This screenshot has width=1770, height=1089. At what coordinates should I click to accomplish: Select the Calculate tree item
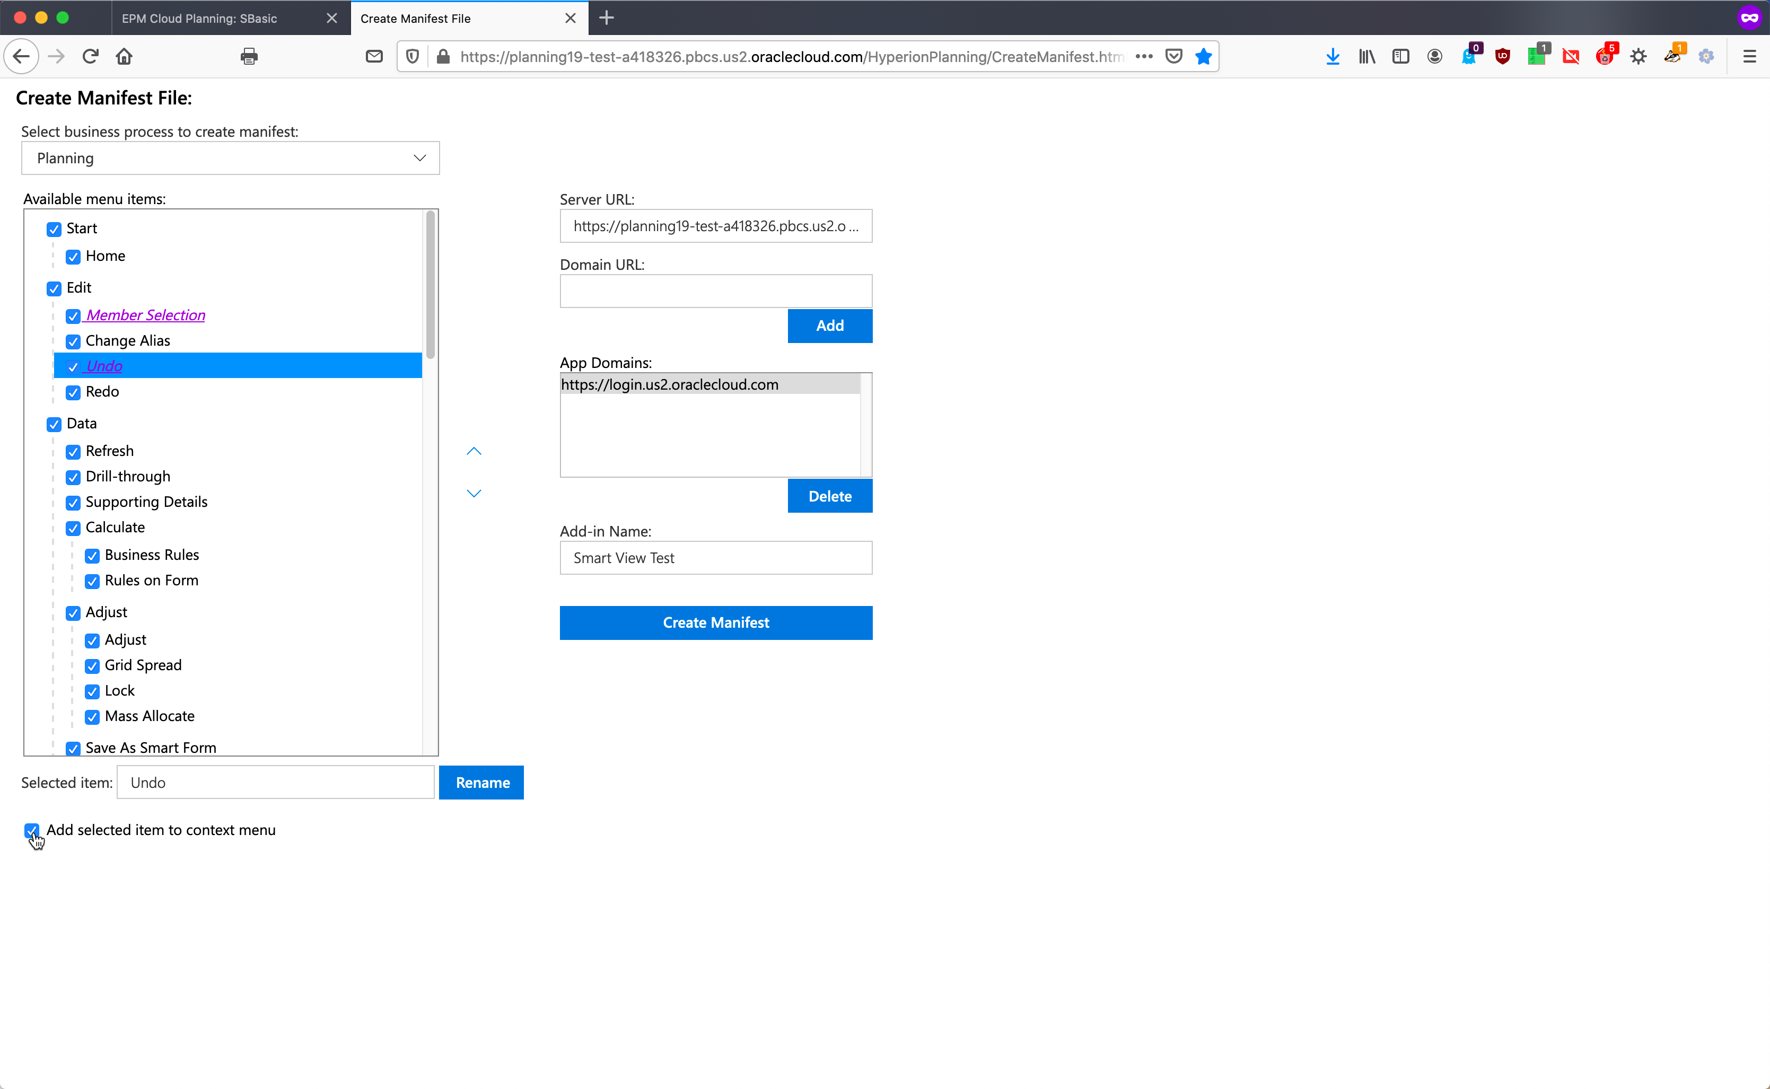(115, 527)
